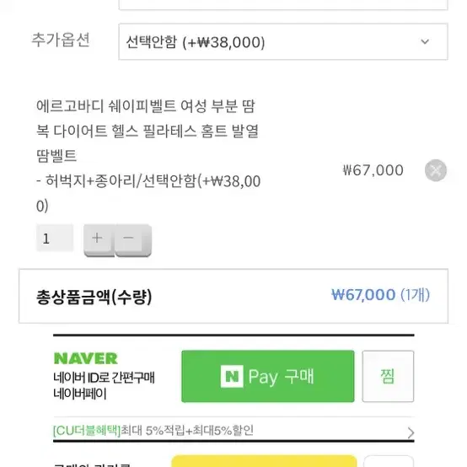Screen dimensions: 467x467
Task: Open the partially visible top option dropdown
Action: tap(283, 5)
